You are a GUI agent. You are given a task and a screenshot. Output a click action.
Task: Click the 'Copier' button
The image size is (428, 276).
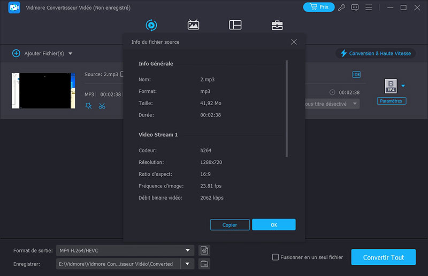click(x=230, y=225)
